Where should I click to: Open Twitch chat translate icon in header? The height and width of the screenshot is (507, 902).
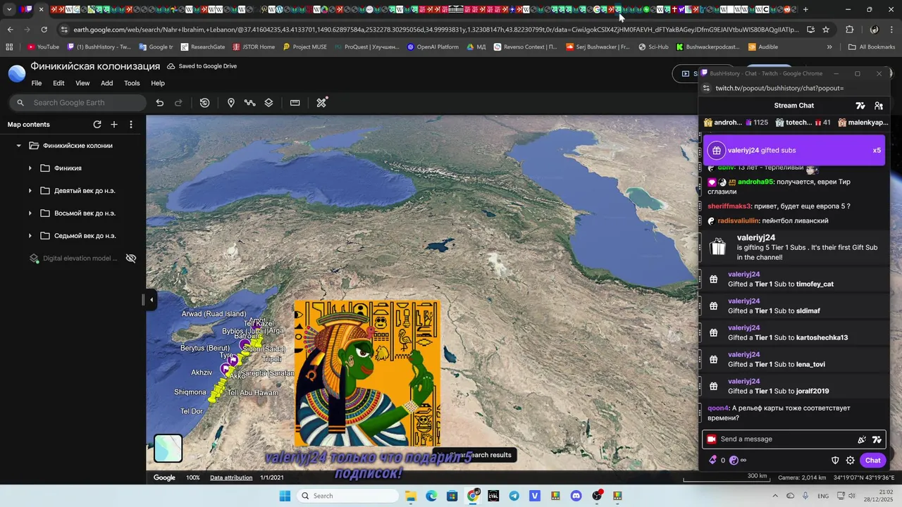860,106
